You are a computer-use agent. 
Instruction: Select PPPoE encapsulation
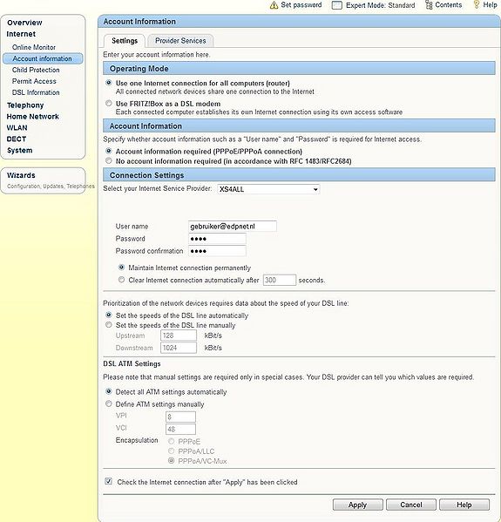[x=171, y=442]
